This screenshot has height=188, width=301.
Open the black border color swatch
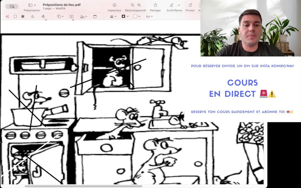click(123, 16)
